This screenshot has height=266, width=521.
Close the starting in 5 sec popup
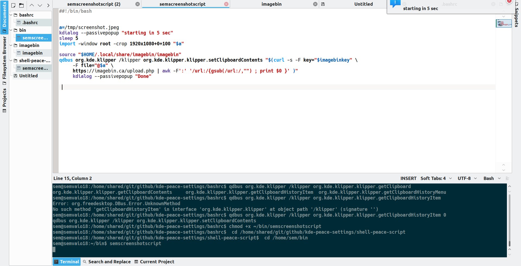(509, 1)
